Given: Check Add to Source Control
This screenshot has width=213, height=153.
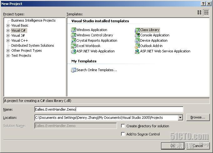Looking at the screenshot, I should 123,134.
